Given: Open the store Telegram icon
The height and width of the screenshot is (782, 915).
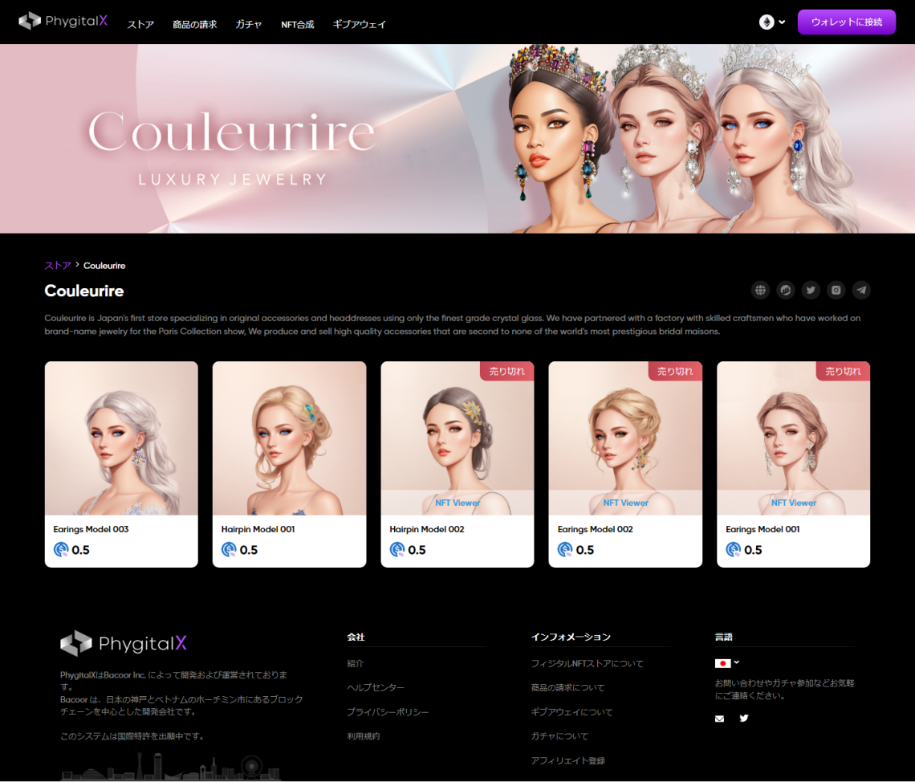Looking at the screenshot, I should (861, 290).
